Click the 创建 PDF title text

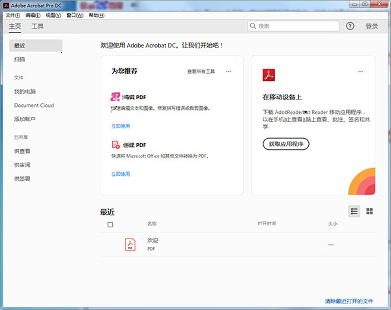[134, 145]
